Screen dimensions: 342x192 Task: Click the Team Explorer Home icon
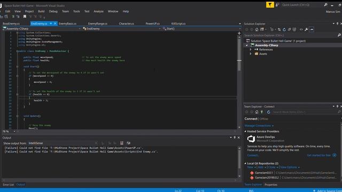[x=256, y=112]
